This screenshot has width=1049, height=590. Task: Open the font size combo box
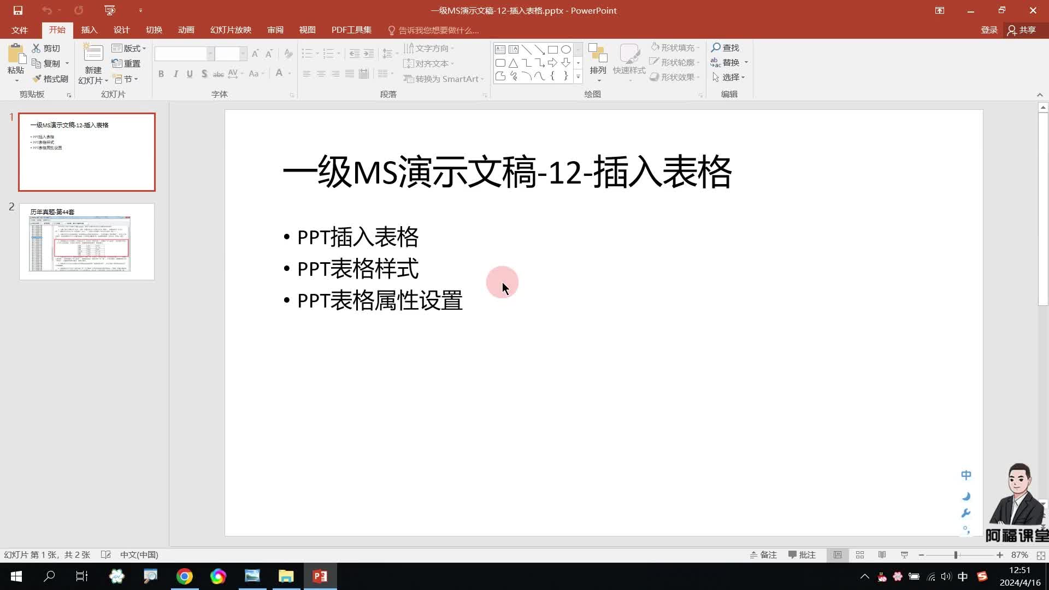tap(231, 54)
